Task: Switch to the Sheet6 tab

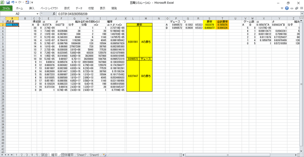Action: (94, 155)
